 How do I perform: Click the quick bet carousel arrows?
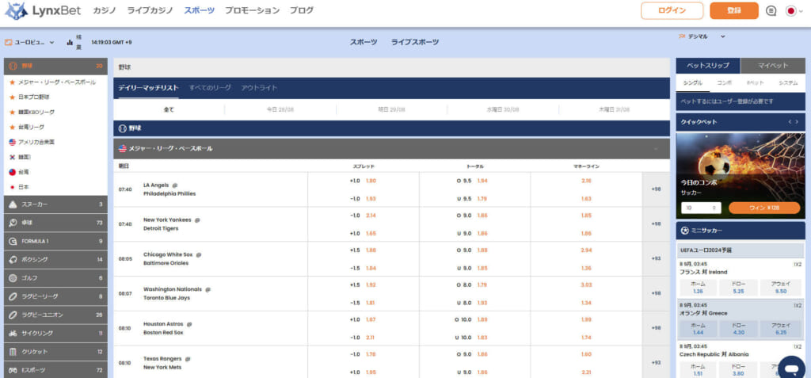pos(794,122)
